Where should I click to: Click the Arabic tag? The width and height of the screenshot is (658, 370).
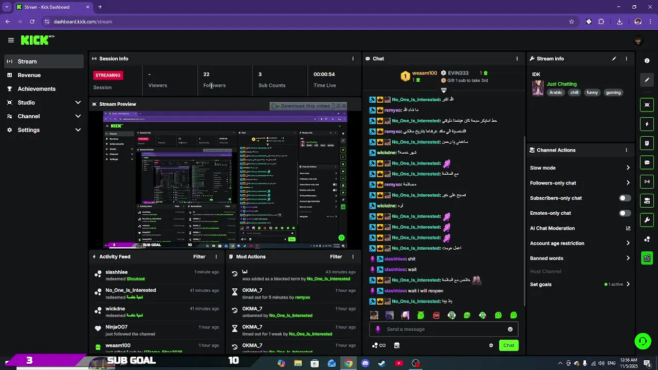click(x=556, y=92)
